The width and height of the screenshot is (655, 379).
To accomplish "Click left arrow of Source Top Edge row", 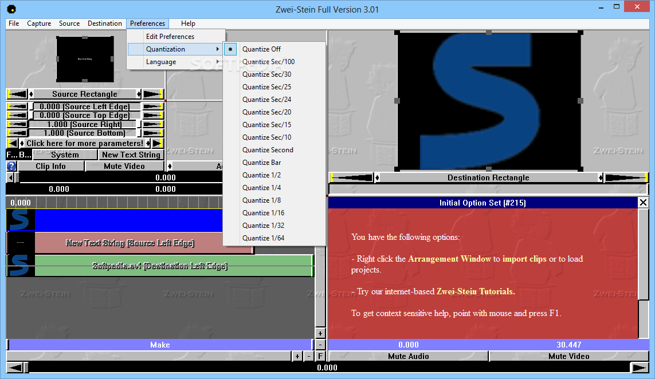I will click(18, 115).
